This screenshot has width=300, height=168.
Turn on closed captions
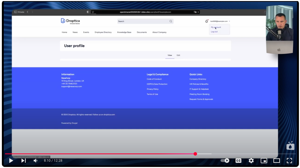click(x=238, y=161)
